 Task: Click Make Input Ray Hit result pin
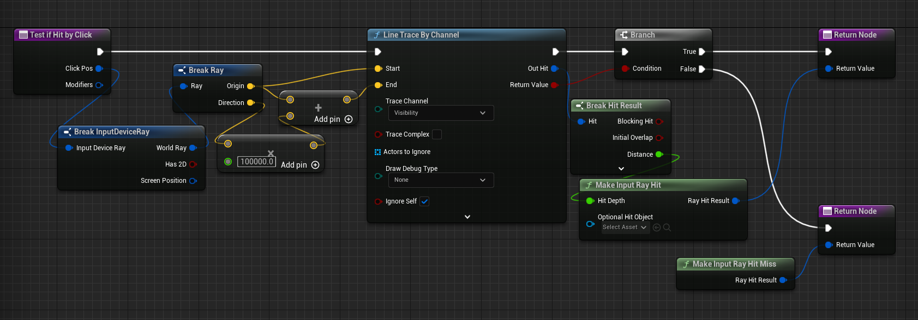(736, 201)
